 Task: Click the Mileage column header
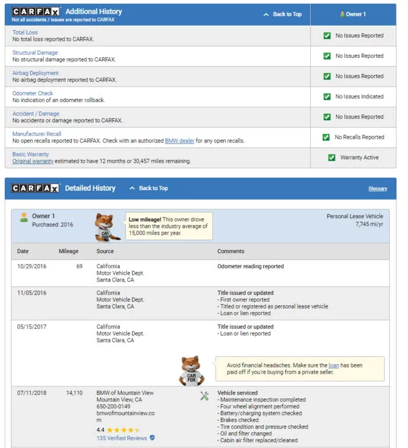coord(69,251)
